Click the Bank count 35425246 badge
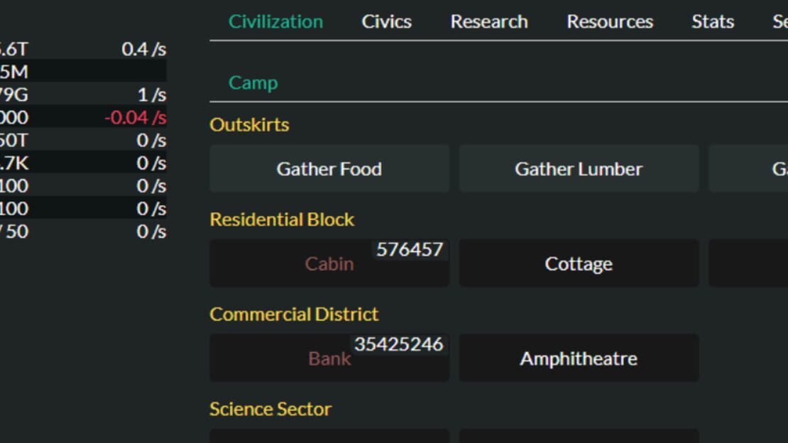788x443 pixels. pos(398,344)
